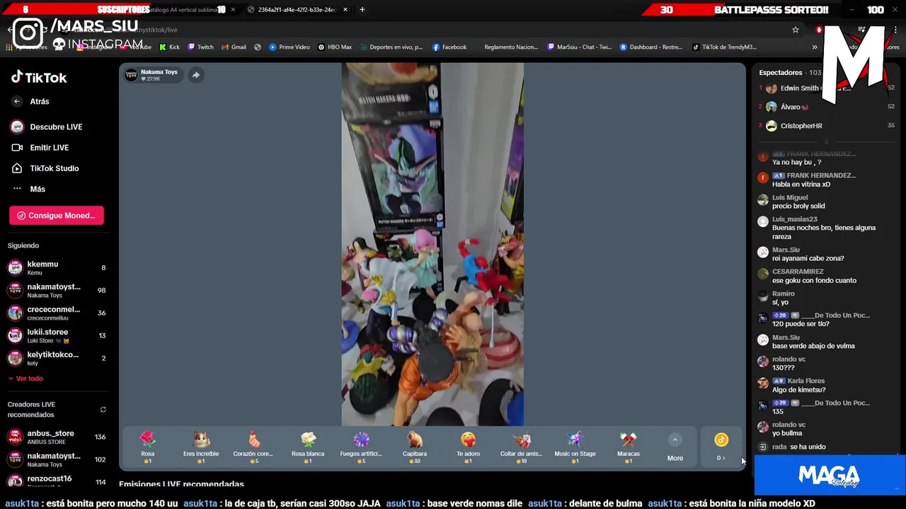Viewport: 906px width, 509px height.
Task: Send the Fuegos artificiales gift
Action: tap(361, 447)
